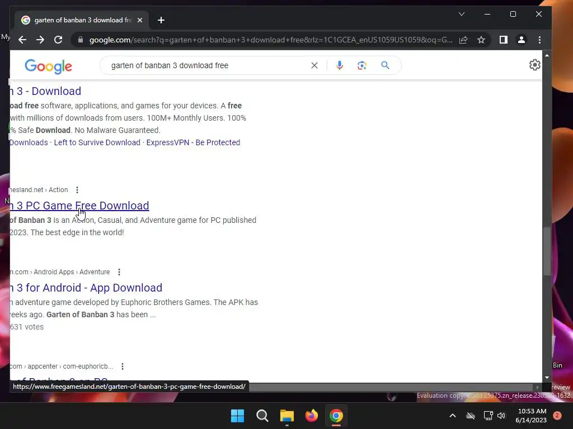Close the garten of banban tab

tap(139, 20)
